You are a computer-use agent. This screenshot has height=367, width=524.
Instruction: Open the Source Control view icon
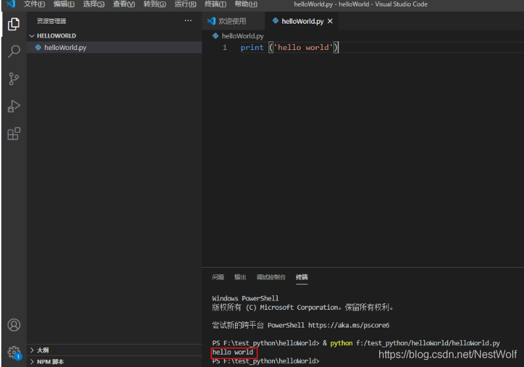[x=14, y=79]
